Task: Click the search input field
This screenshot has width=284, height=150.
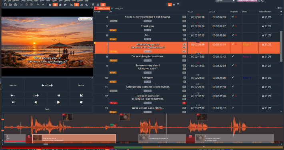Action: [x=226, y=1]
